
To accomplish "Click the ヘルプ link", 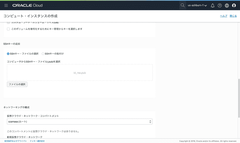I will [224, 16].
